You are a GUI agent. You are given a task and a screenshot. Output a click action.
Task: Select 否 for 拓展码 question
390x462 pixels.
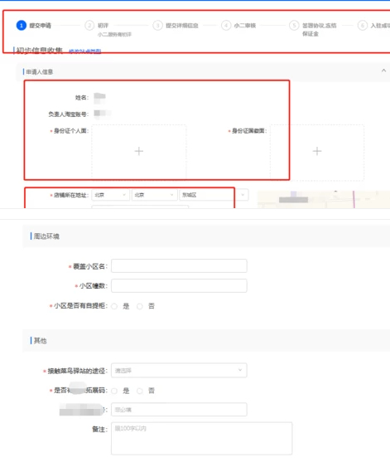140,391
